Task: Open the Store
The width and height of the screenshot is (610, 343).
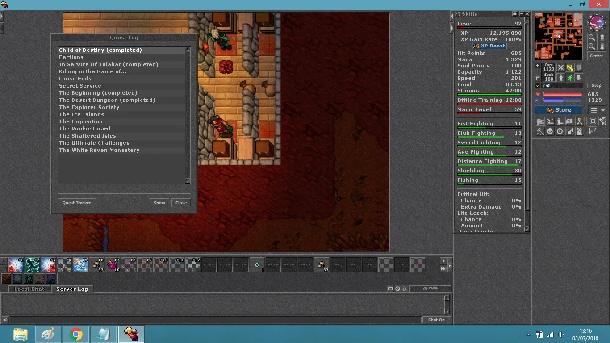Action: click(x=559, y=110)
